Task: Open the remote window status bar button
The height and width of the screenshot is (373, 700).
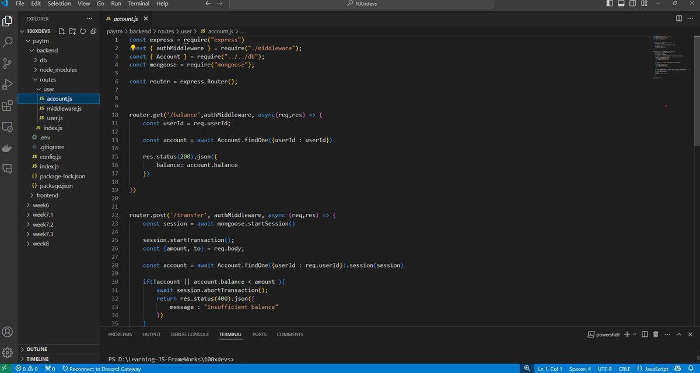Action: pyautogui.click(x=5, y=368)
